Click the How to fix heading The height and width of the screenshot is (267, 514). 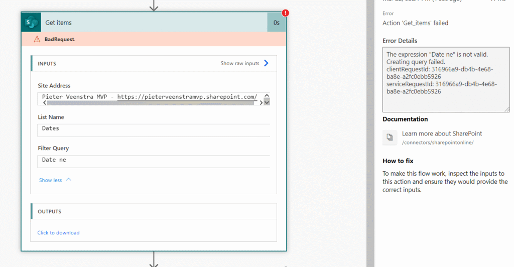(x=398, y=161)
